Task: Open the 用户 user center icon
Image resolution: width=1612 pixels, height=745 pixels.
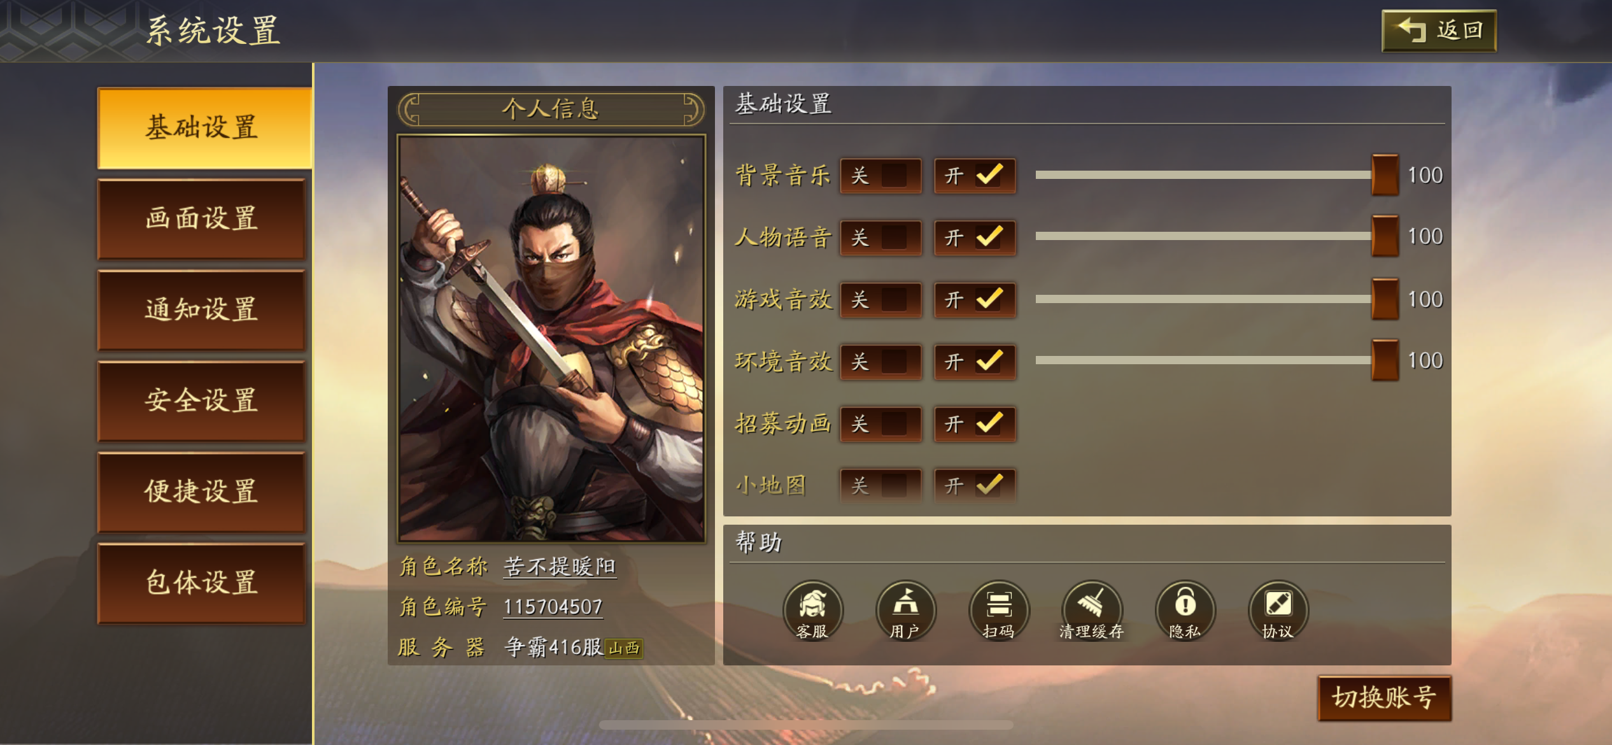Action: [x=905, y=610]
